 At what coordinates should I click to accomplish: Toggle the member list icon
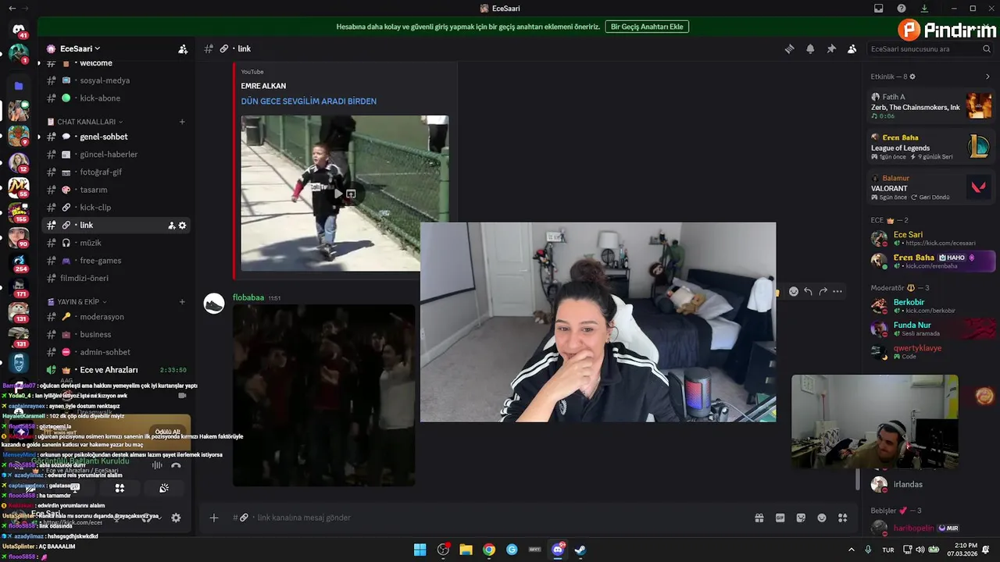(x=852, y=48)
